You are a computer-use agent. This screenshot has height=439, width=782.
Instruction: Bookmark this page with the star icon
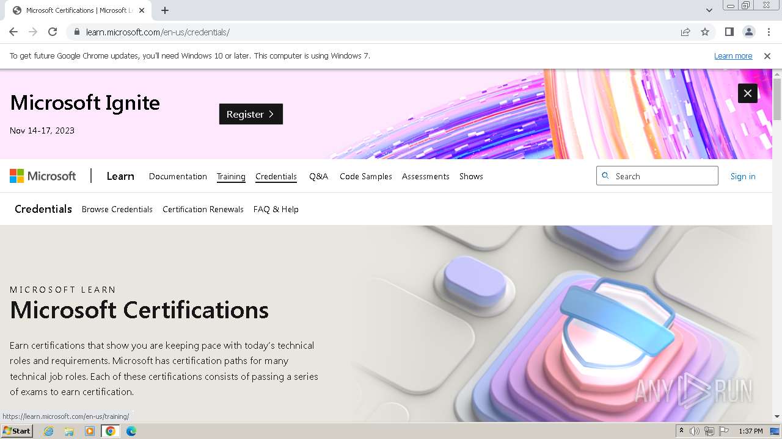705,32
